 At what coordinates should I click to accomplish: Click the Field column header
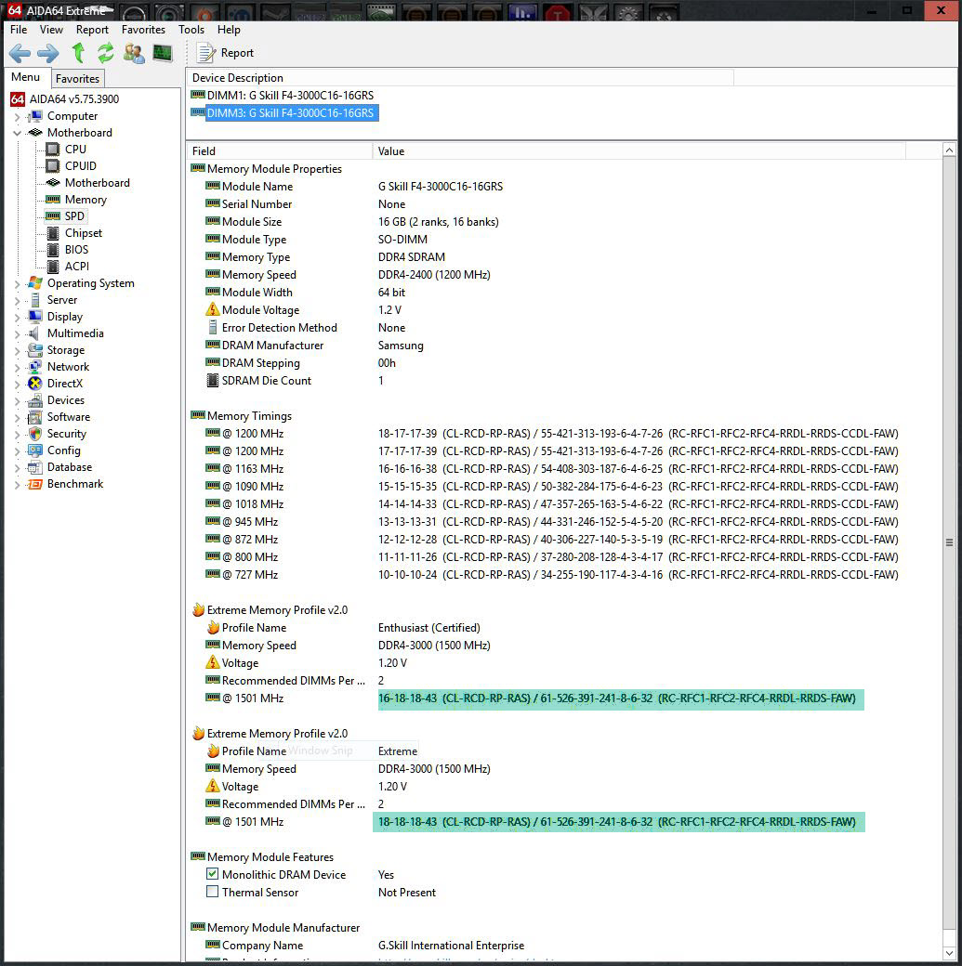[280, 150]
